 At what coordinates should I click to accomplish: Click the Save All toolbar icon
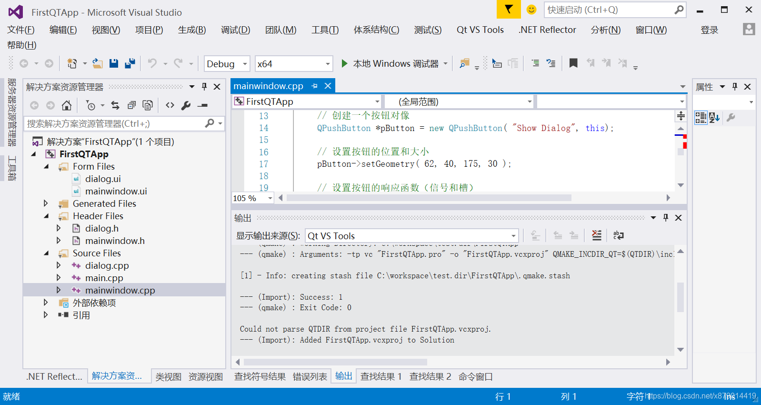pyautogui.click(x=130, y=63)
